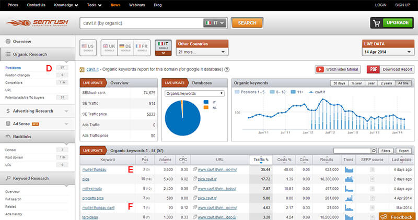The height and width of the screenshot is (220, 418).
Task: Open the Organic keywords database dropdown
Action: [194, 93]
